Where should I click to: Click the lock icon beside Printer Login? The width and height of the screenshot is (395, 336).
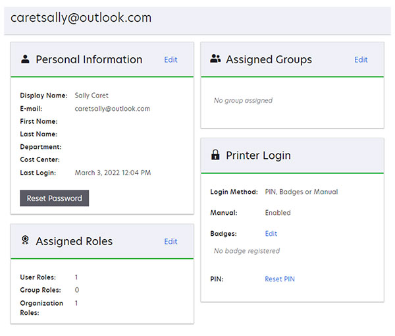215,155
